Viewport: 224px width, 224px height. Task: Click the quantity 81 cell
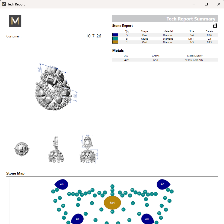[127, 39]
